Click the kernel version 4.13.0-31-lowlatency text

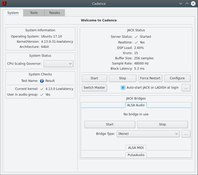click(57, 42)
